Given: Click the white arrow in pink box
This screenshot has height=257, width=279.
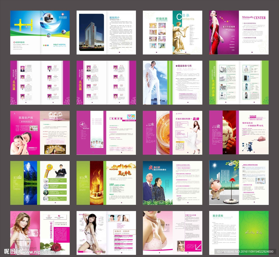Looking at the screenshot, I should point(198,247).
